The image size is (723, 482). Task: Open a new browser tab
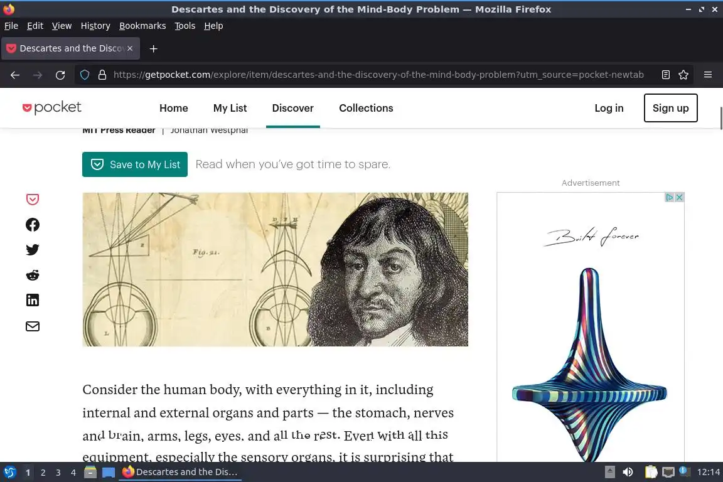coord(154,48)
